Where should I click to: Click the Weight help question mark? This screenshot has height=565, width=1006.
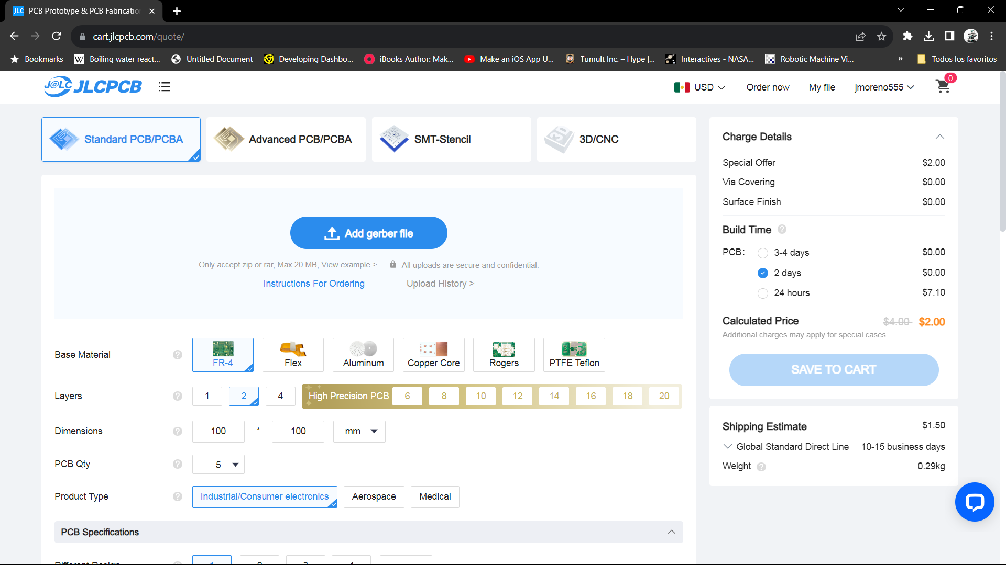tap(761, 467)
